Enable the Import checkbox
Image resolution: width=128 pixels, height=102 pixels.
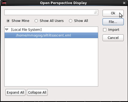click(x=105, y=30)
